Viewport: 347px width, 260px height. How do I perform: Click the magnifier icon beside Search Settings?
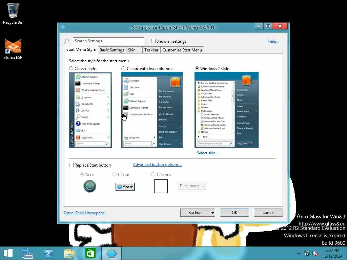pyautogui.click(x=66, y=41)
